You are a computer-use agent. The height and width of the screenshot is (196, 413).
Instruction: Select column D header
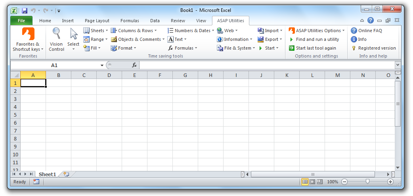(x=109, y=75)
